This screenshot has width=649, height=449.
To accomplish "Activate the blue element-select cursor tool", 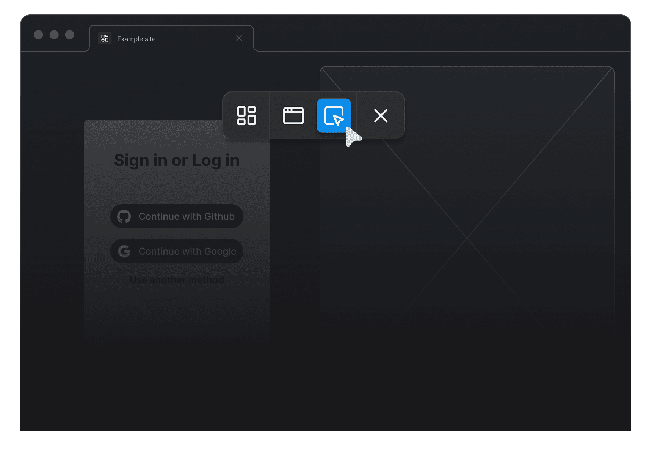I will [x=334, y=115].
